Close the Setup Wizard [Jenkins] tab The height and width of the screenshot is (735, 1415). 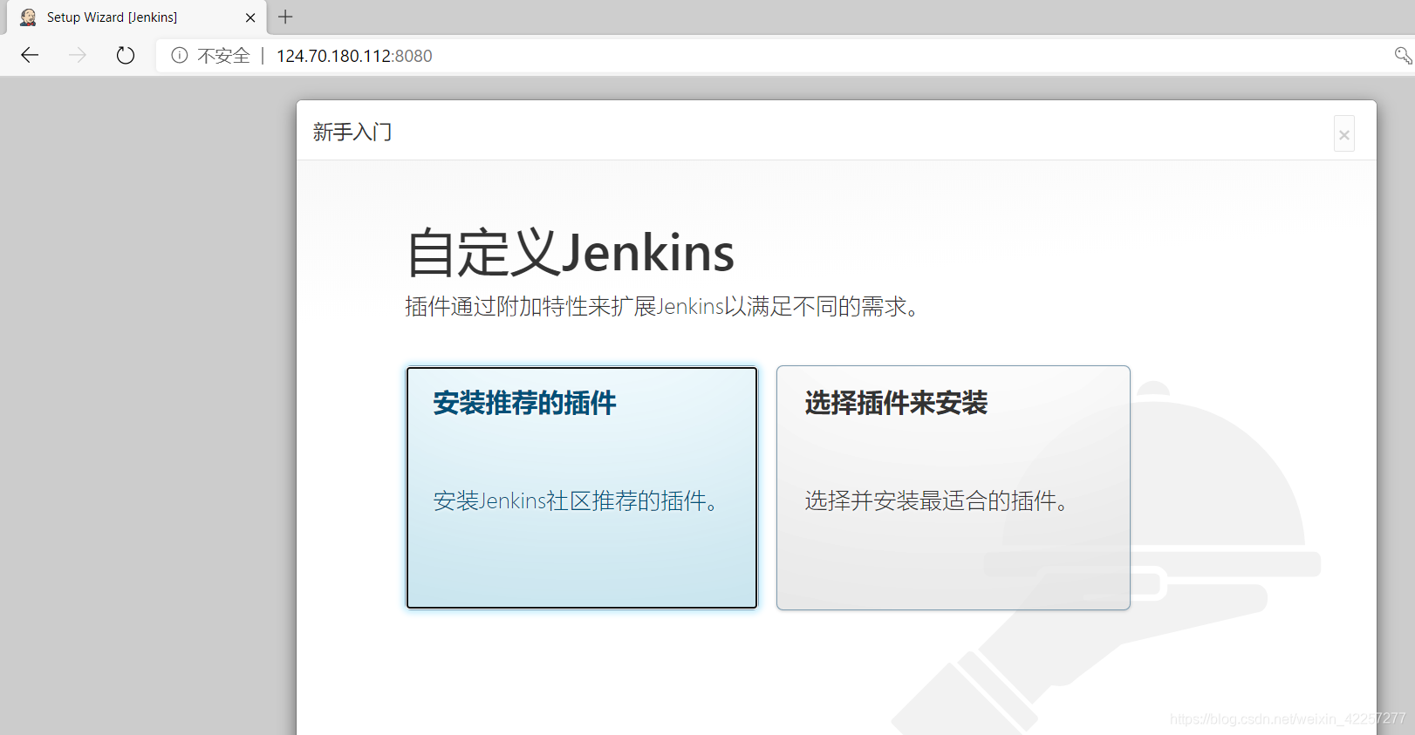(x=250, y=17)
